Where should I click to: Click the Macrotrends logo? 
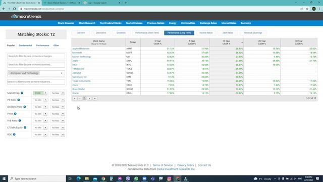pyautogui.click(x=26, y=16)
